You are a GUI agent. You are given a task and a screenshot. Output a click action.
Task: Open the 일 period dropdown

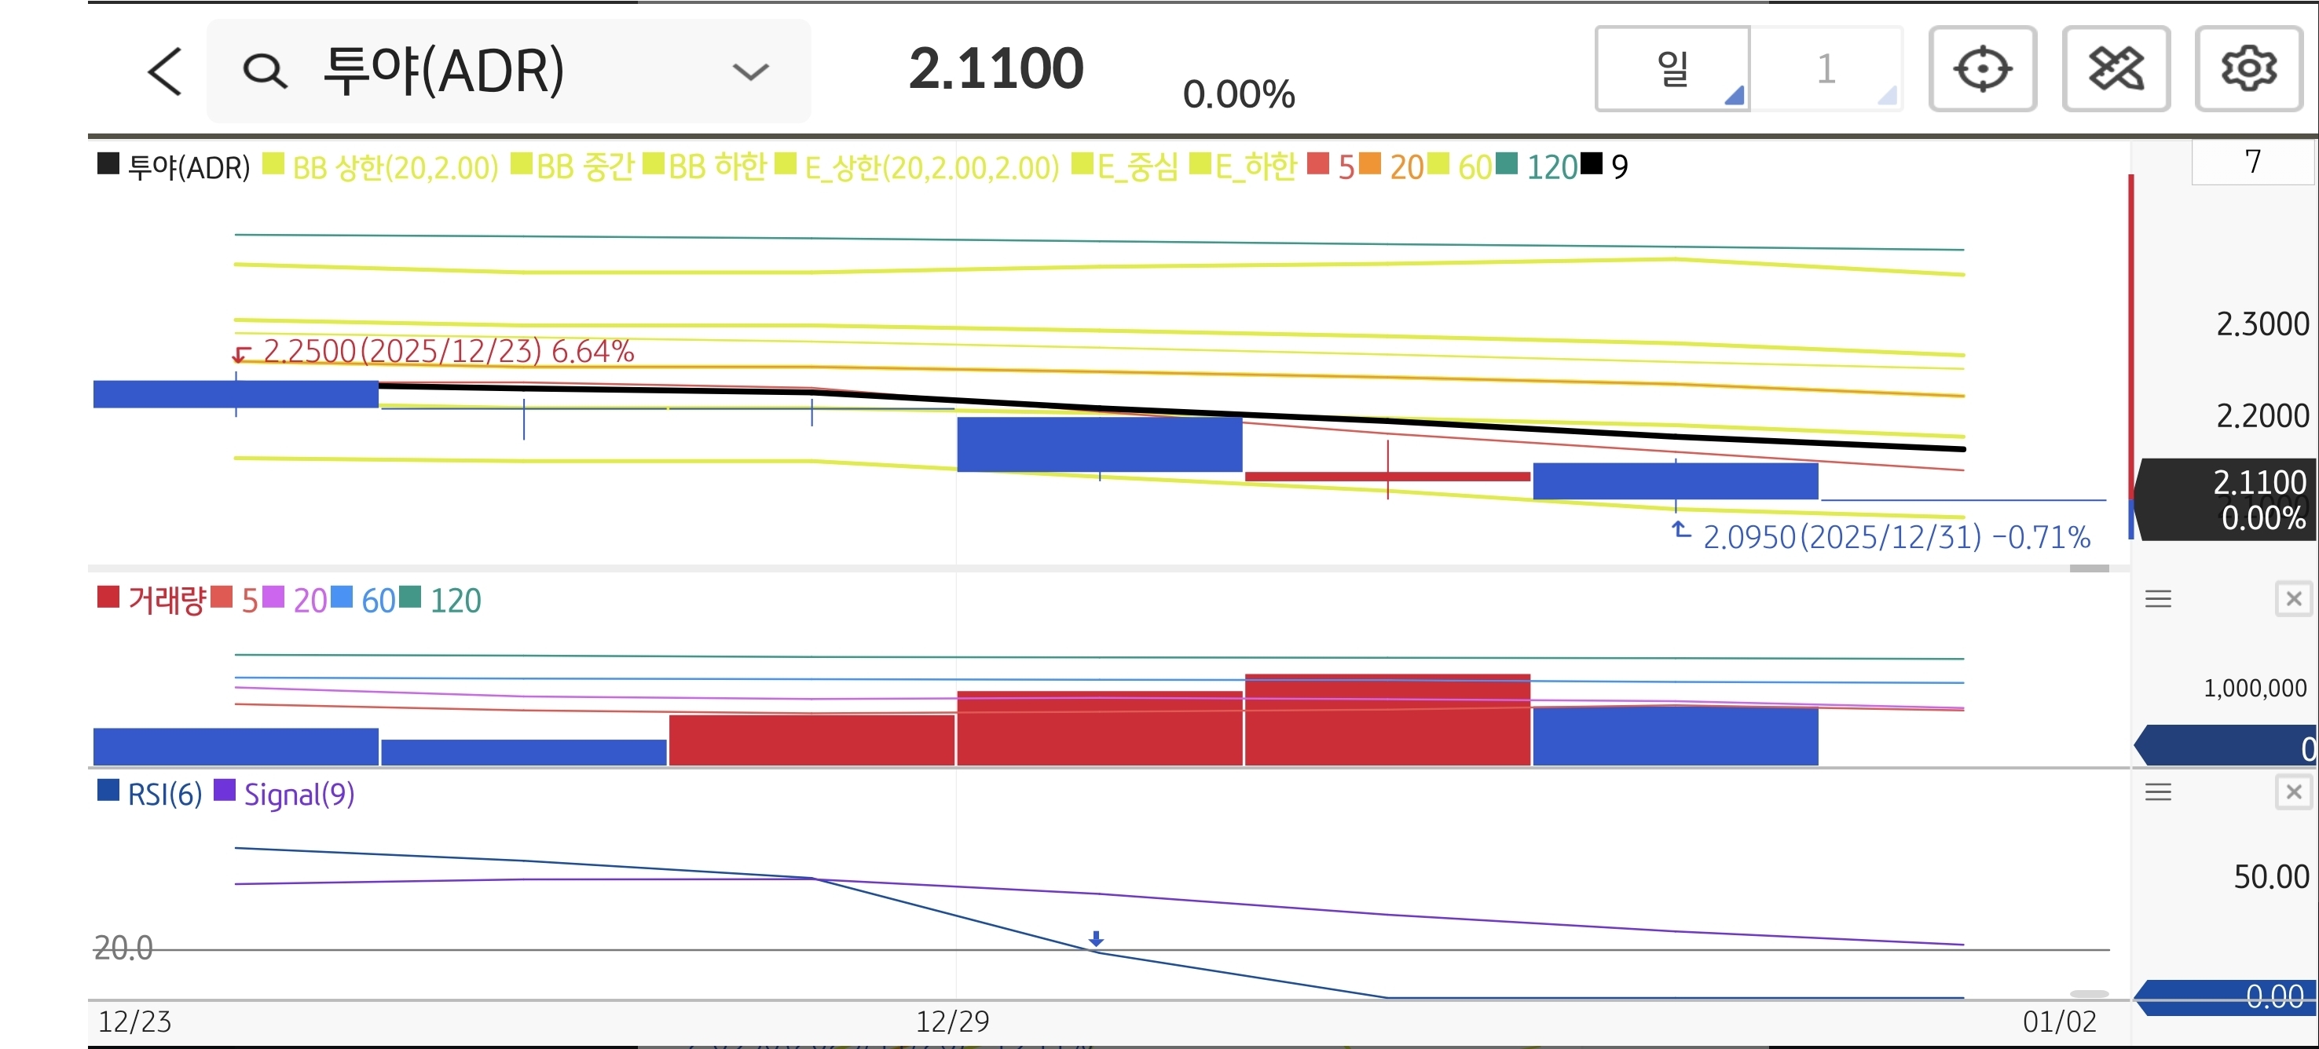tap(1672, 69)
